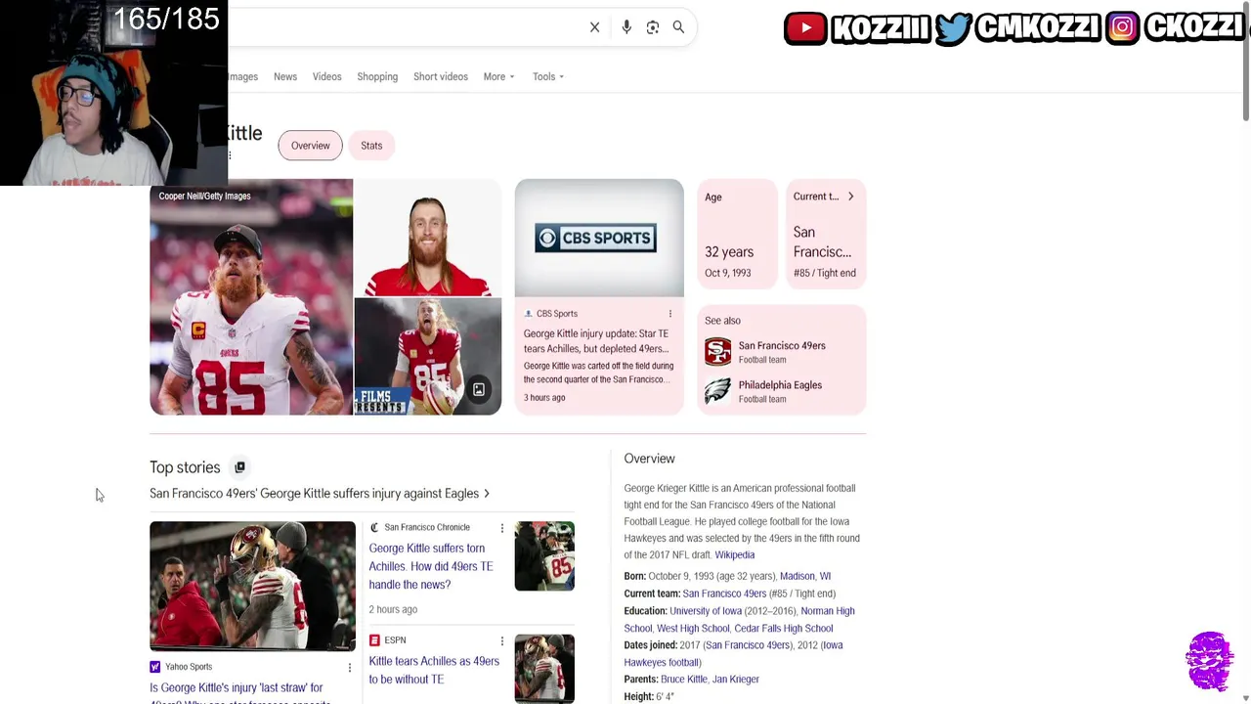Open more options on CBS Sports card

tap(670, 314)
